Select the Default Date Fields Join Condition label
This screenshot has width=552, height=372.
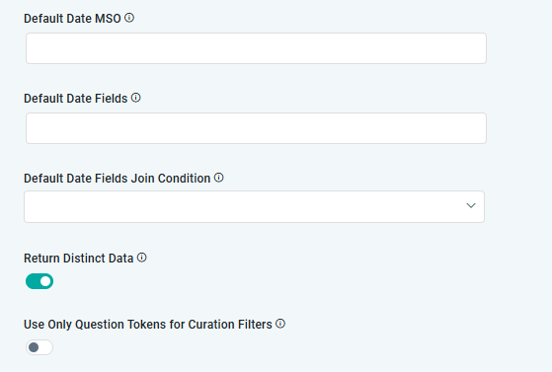(x=118, y=179)
